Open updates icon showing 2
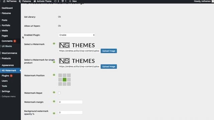This screenshot has height=120, width=214. pos(57,1)
